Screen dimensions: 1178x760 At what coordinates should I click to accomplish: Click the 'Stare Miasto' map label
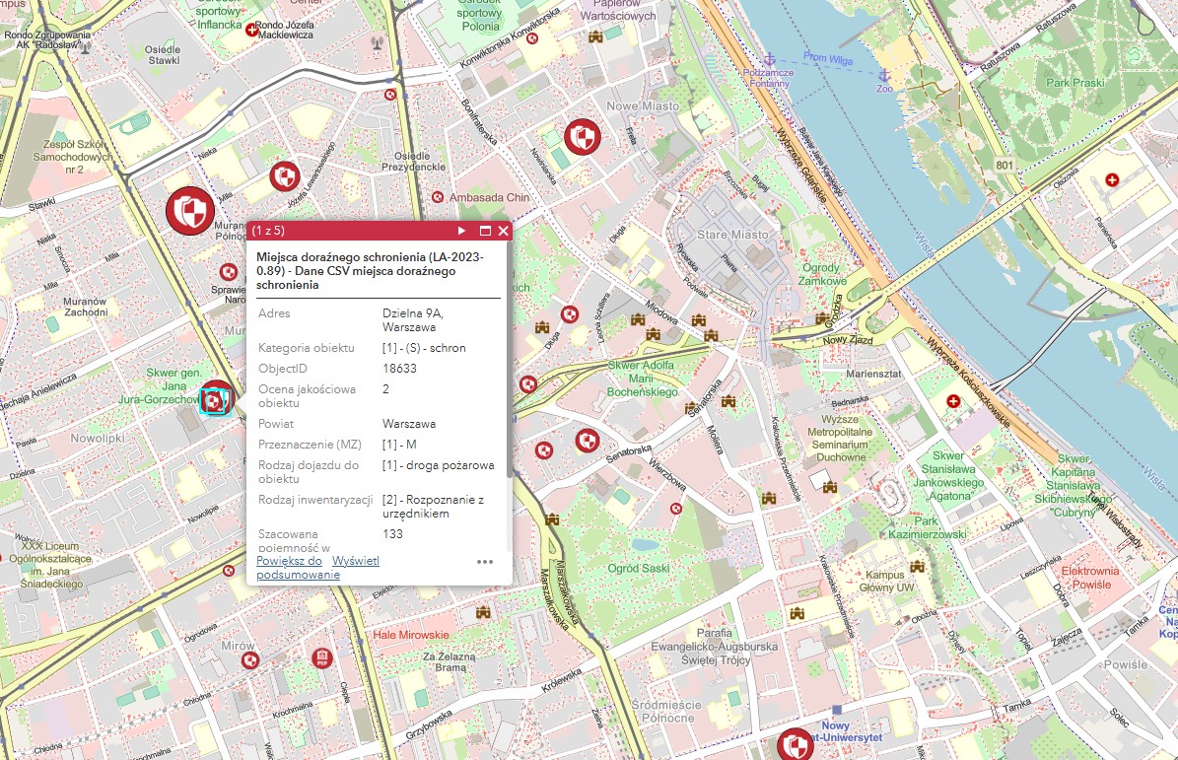click(732, 235)
